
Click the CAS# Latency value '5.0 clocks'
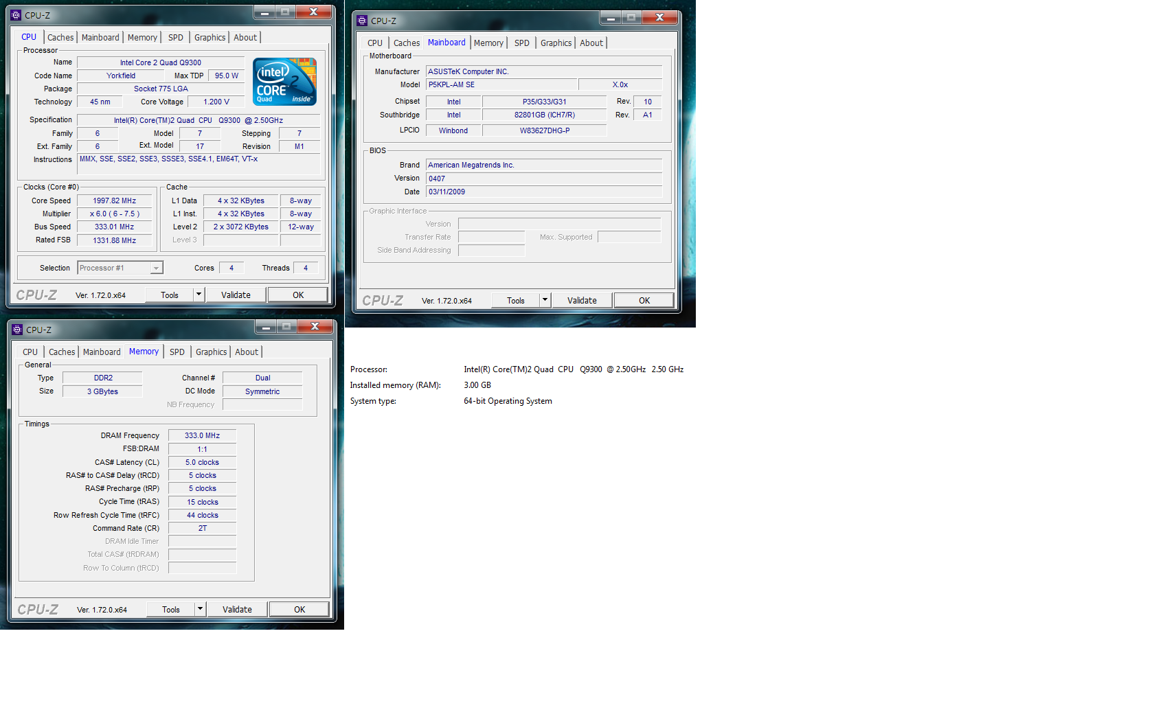[x=203, y=462]
